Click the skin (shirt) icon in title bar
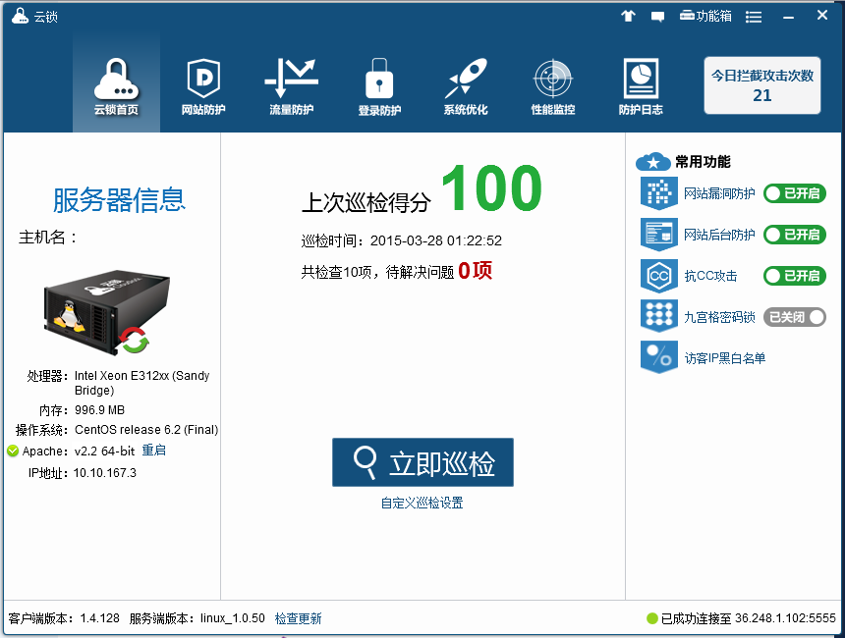This screenshot has height=638, width=845. 629,16
